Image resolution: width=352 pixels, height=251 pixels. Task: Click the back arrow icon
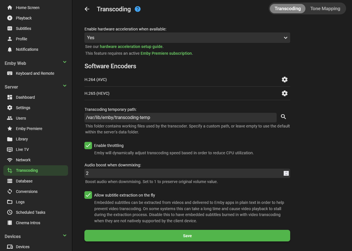click(x=87, y=9)
